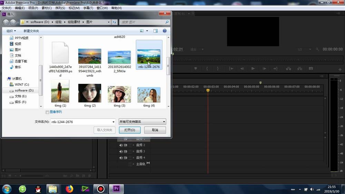Go to In point in Program monitor

pos(231,68)
